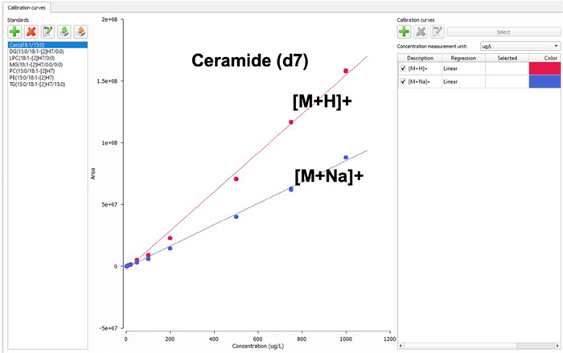Add a new calibration curve with the green plus

(x=405, y=31)
